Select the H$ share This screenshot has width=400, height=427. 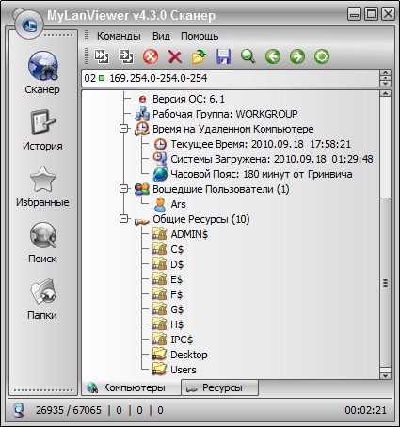[177, 324]
